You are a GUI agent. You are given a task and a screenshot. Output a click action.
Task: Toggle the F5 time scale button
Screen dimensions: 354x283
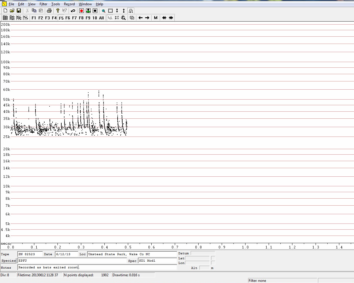coord(61,18)
